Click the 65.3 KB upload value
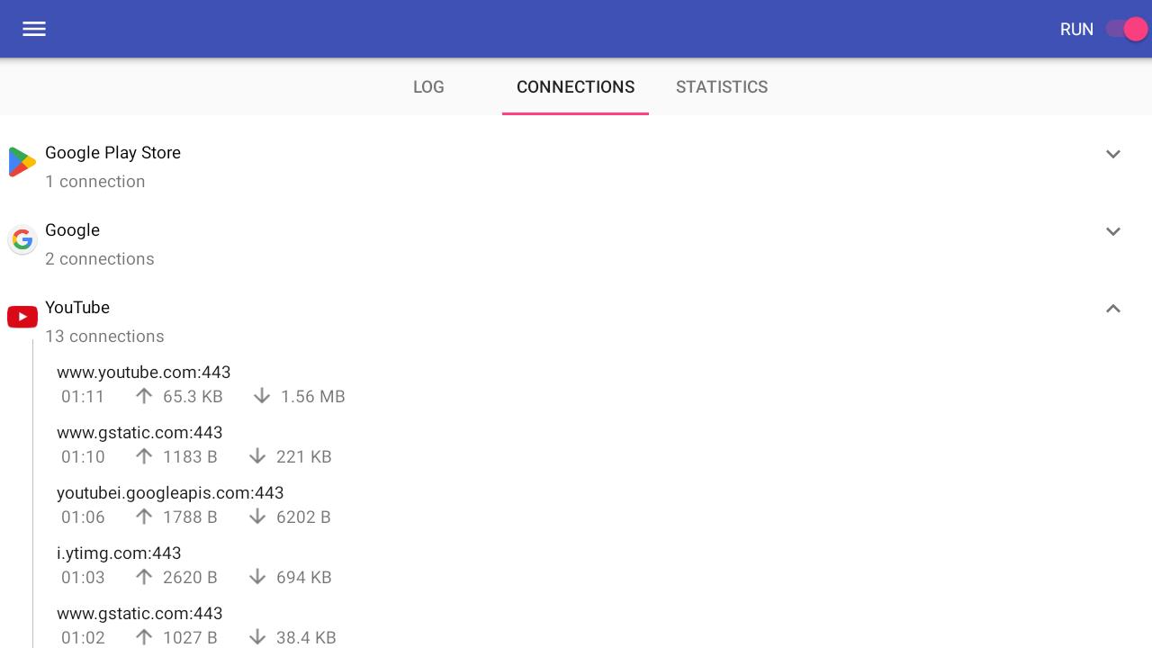This screenshot has height=648, width=1152. coord(193,397)
